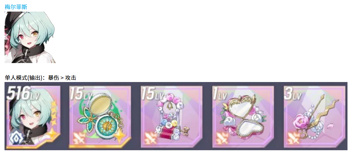Select the green pocket watch artifact card
This screenshot has width=352, height=156.
[100, 117]
